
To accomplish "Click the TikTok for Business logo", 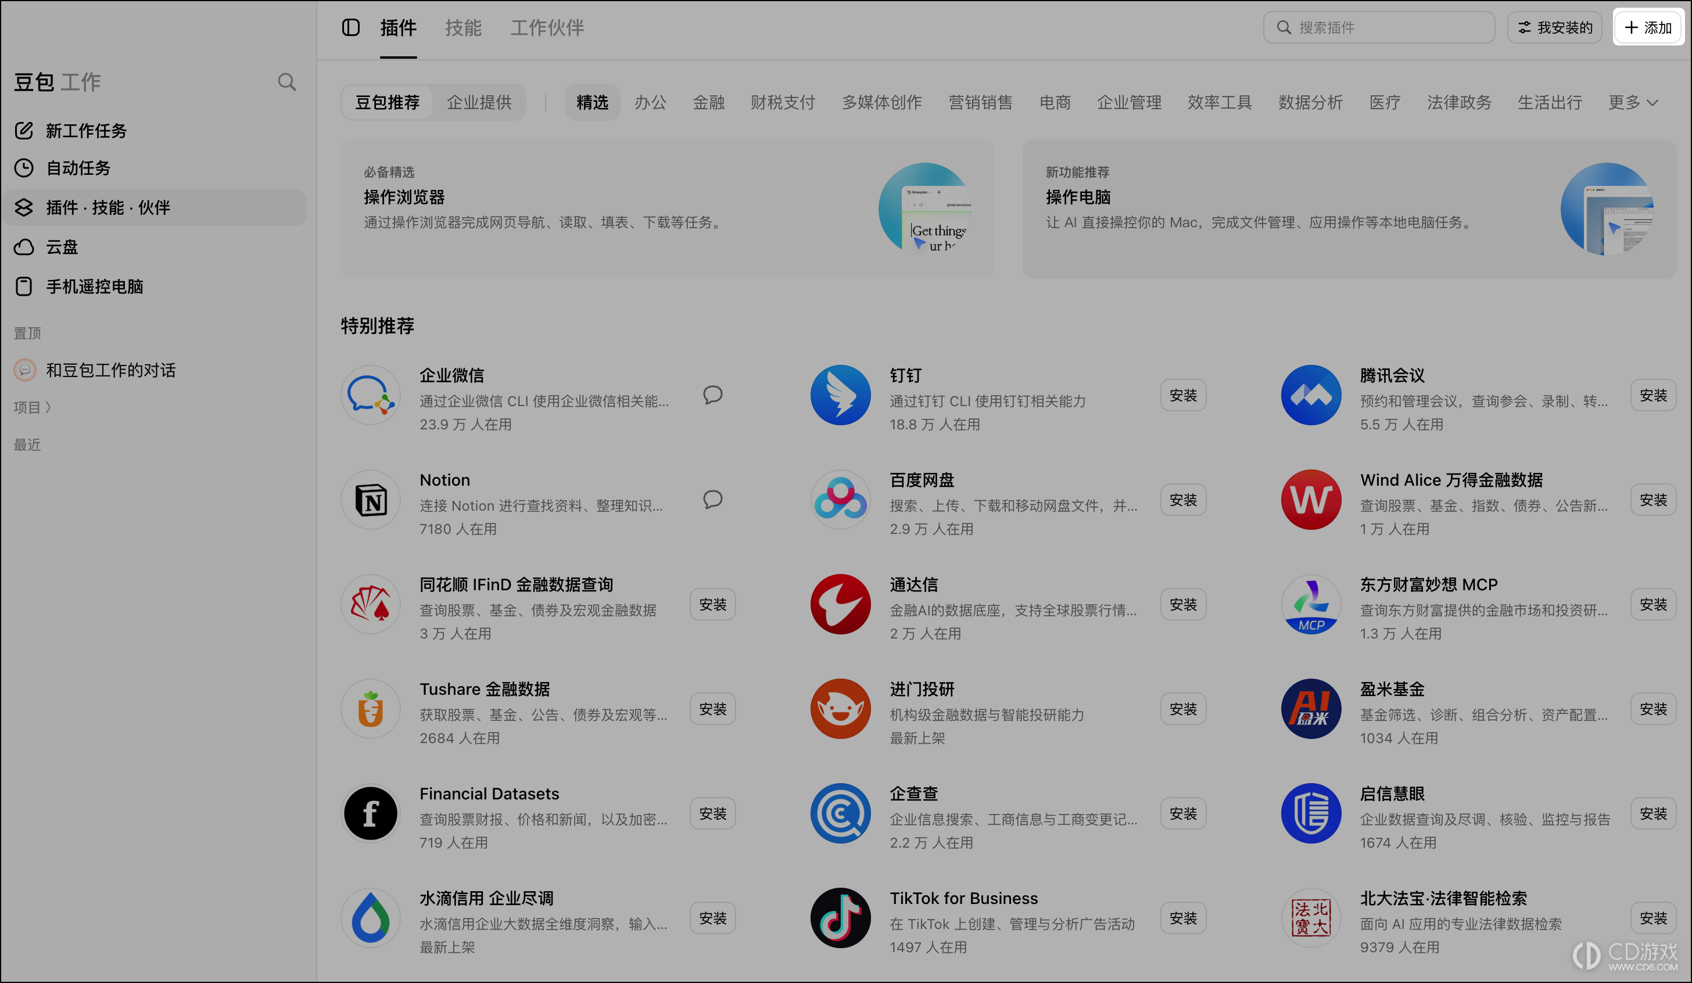I will pos(840,919).
